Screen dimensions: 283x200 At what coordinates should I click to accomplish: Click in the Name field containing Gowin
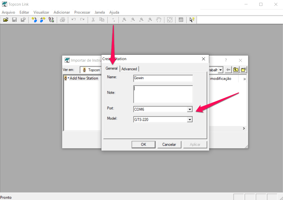pyautogui.click(x=163, y=78)
